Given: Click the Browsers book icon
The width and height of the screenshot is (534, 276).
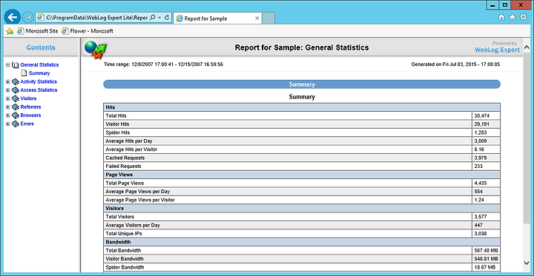Looking at the screenshot, I should click(15, 115).
